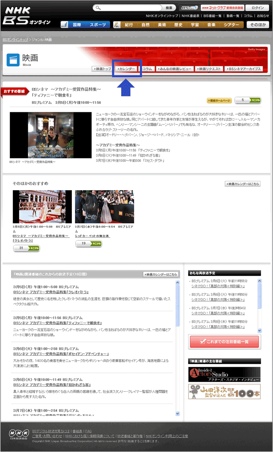Select the みんなの映画レビュー sub-menu button
Screen dimensions: 273x452
coord(174,69)
